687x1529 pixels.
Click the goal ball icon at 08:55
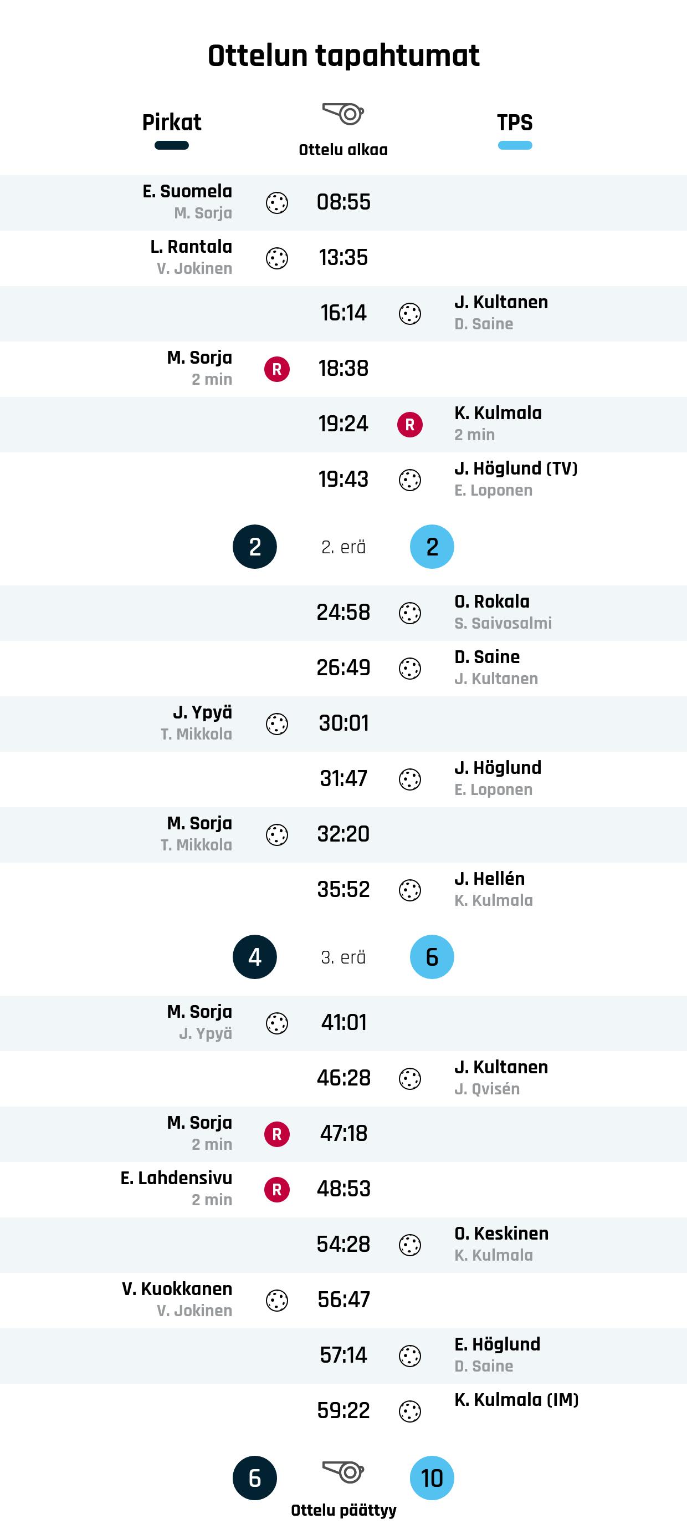(277, 203)
